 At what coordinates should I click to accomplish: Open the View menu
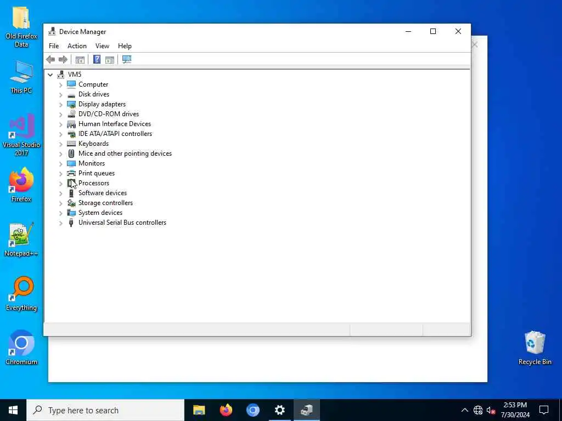[x=102, y=46]
